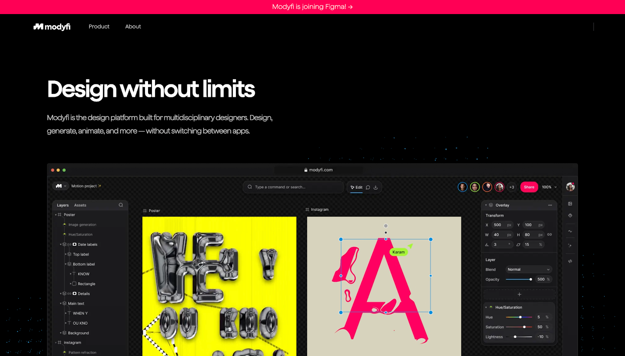Viewport: 625px width, 356px height.
Task: Open the image panel icon in sidebar
Action: click(570, 204)
